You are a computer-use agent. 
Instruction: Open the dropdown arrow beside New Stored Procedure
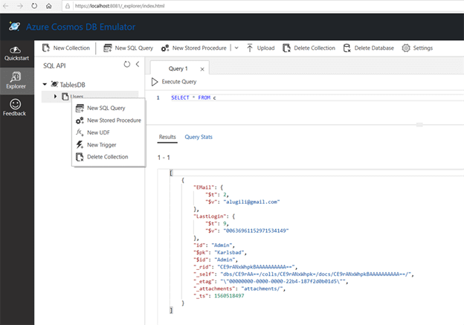pyautogui.click(x=236, y=48)
